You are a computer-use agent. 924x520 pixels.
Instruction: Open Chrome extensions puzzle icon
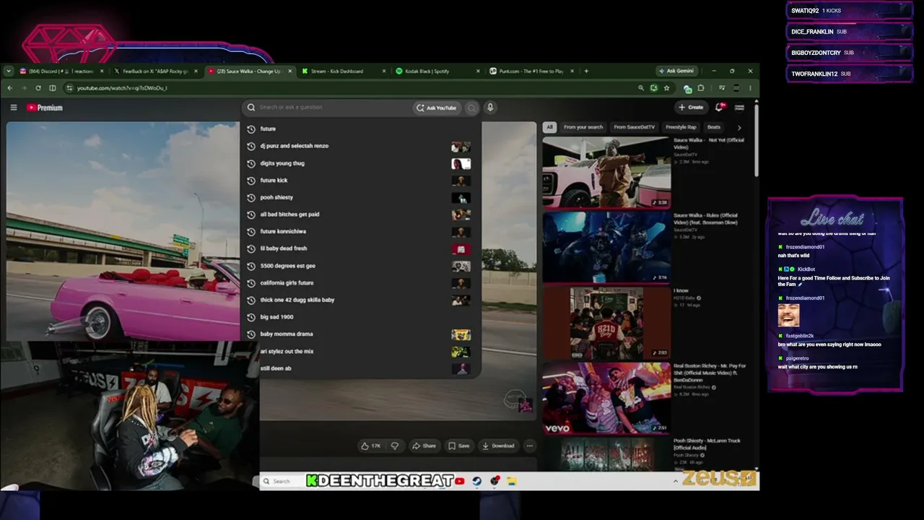tap(700, 88)
